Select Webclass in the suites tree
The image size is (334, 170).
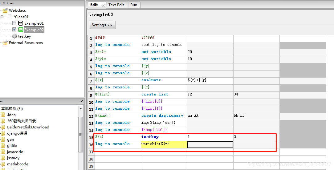pyautogui.click(x=17, y=10)
